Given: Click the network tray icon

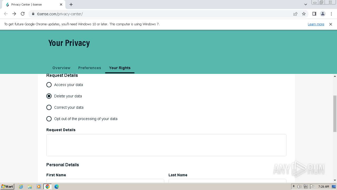Looking at the screenshot, I should click(x=306, y=187).
